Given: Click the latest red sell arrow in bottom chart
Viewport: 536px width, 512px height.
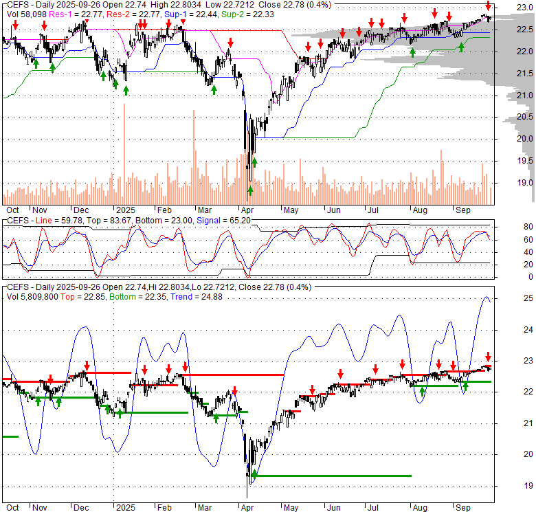Looking at the screenshot, I should pos(488,357).
